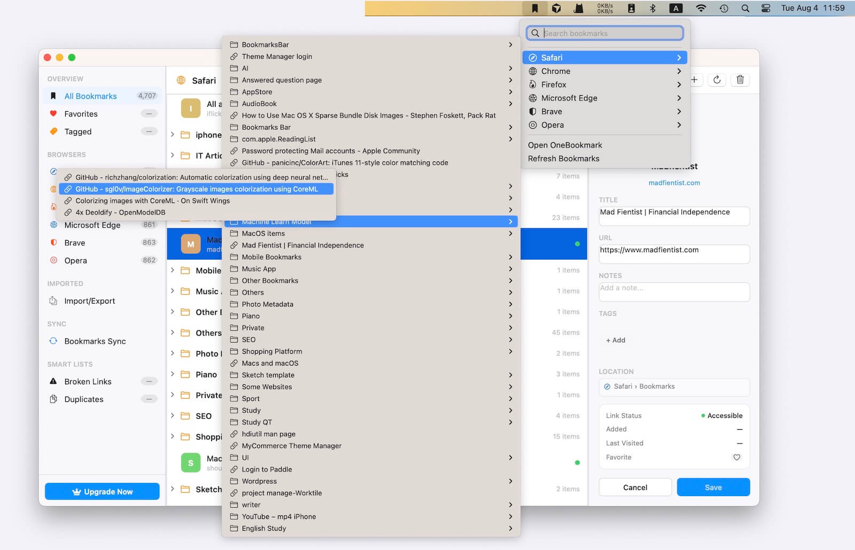The height and width of the screenshot is (550, 855).
Task: Click the Safari globe icon in list header
Action: click(181, 80)
